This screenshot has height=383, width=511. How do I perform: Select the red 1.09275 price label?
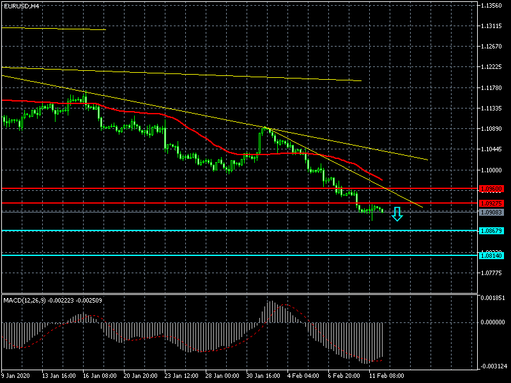[491, 204]
